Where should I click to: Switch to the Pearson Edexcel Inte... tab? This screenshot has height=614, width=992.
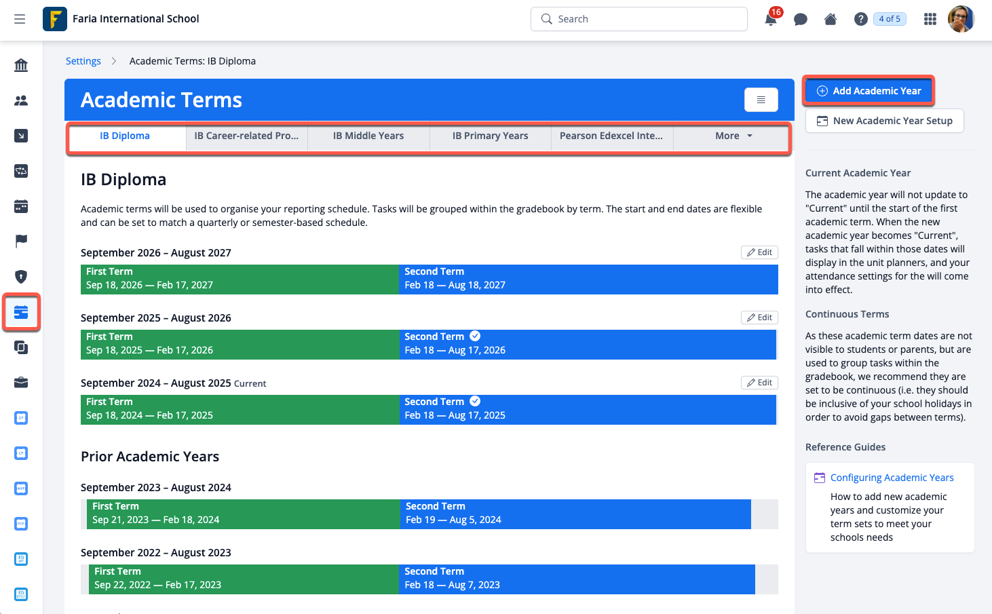pos(611,136)
